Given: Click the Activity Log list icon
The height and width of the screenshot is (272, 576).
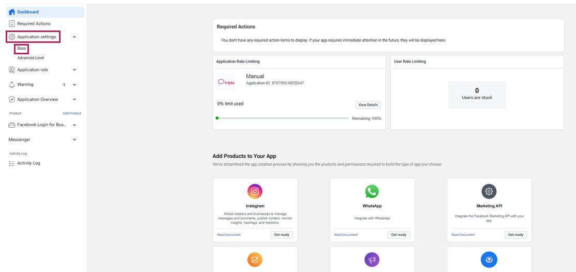Looking at the screenshot, I should tap(12, 163).
